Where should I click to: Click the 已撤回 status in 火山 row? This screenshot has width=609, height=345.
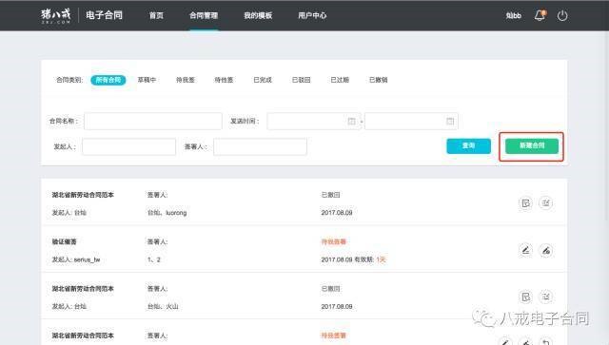point(330,289)
